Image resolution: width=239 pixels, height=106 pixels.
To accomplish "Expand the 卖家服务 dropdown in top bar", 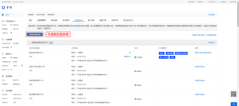I will click(224, 2).
